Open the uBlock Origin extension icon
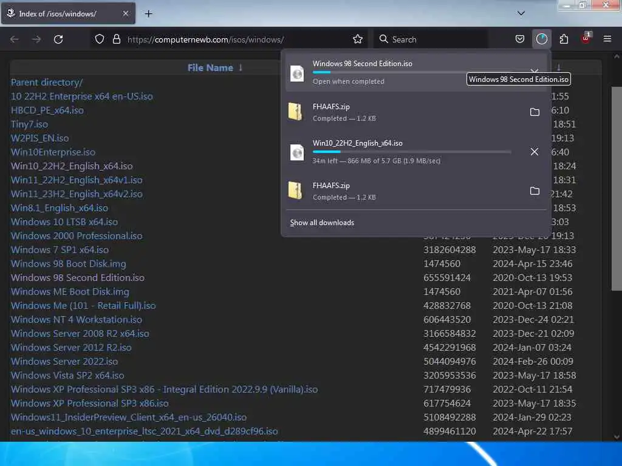622x466 pixels. tap(586, 38)
